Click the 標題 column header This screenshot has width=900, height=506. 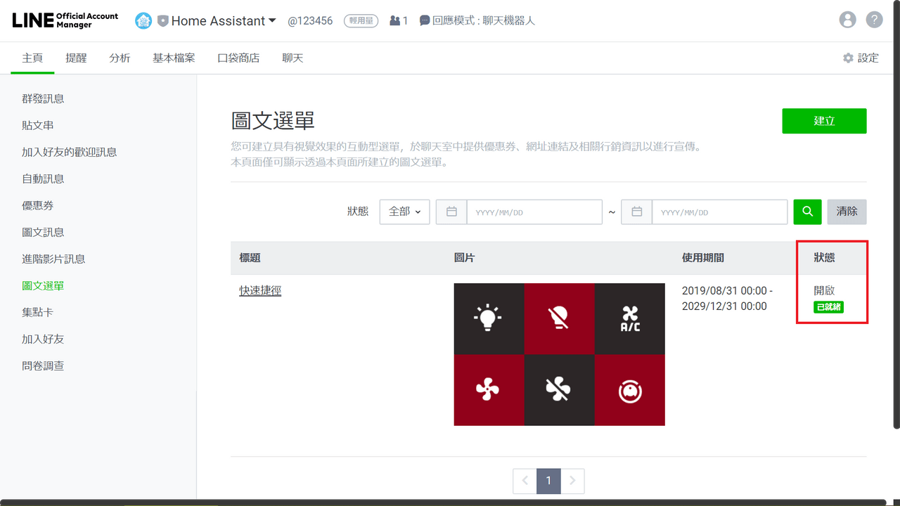point(250,258)
